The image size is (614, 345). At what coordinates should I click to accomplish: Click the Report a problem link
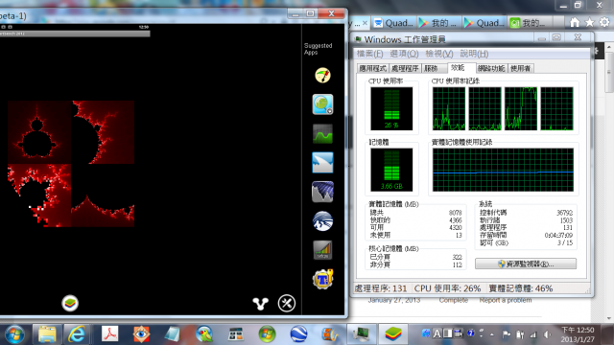(x=506, y=300)
